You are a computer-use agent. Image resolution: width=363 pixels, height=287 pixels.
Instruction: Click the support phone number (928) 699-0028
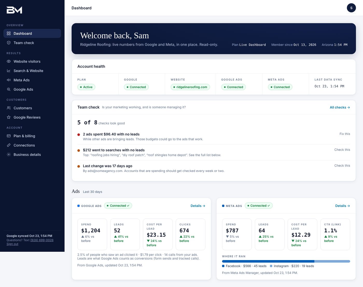[42, 240]
